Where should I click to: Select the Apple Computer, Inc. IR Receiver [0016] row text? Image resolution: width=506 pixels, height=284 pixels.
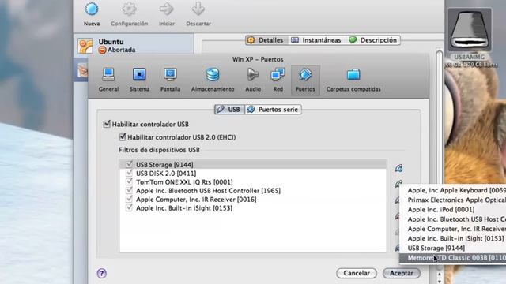(x=196, y=200)
